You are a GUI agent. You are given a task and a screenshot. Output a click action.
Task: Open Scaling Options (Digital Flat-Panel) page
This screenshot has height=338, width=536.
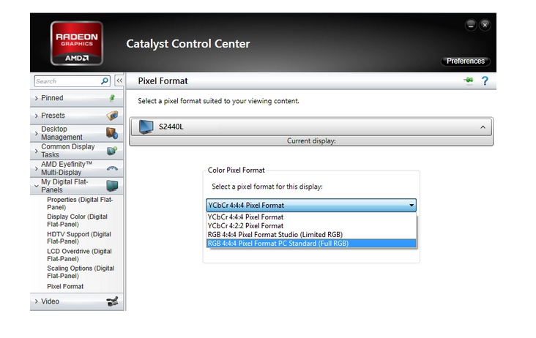click(81, 272)
